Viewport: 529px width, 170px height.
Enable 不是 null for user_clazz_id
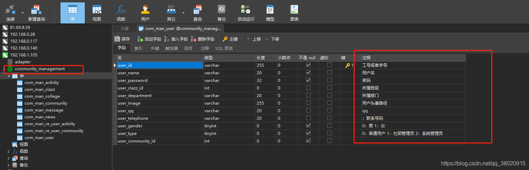pos(308,88)
